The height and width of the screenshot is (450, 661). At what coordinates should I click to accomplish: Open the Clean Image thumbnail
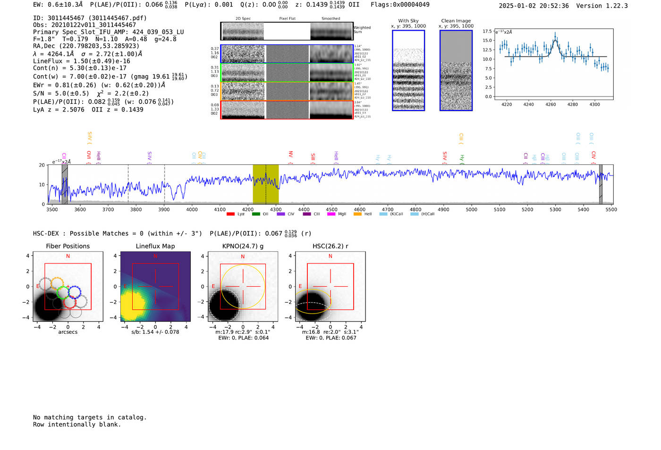pos(456,71)
